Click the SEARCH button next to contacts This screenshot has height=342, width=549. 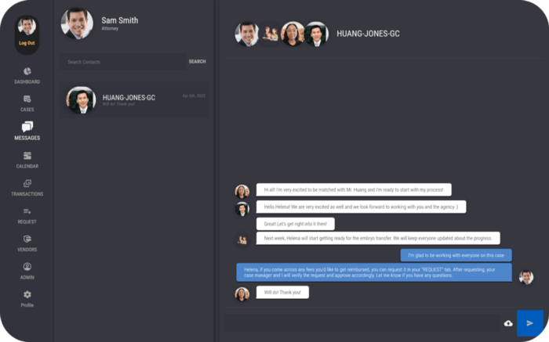coord(197,62)
